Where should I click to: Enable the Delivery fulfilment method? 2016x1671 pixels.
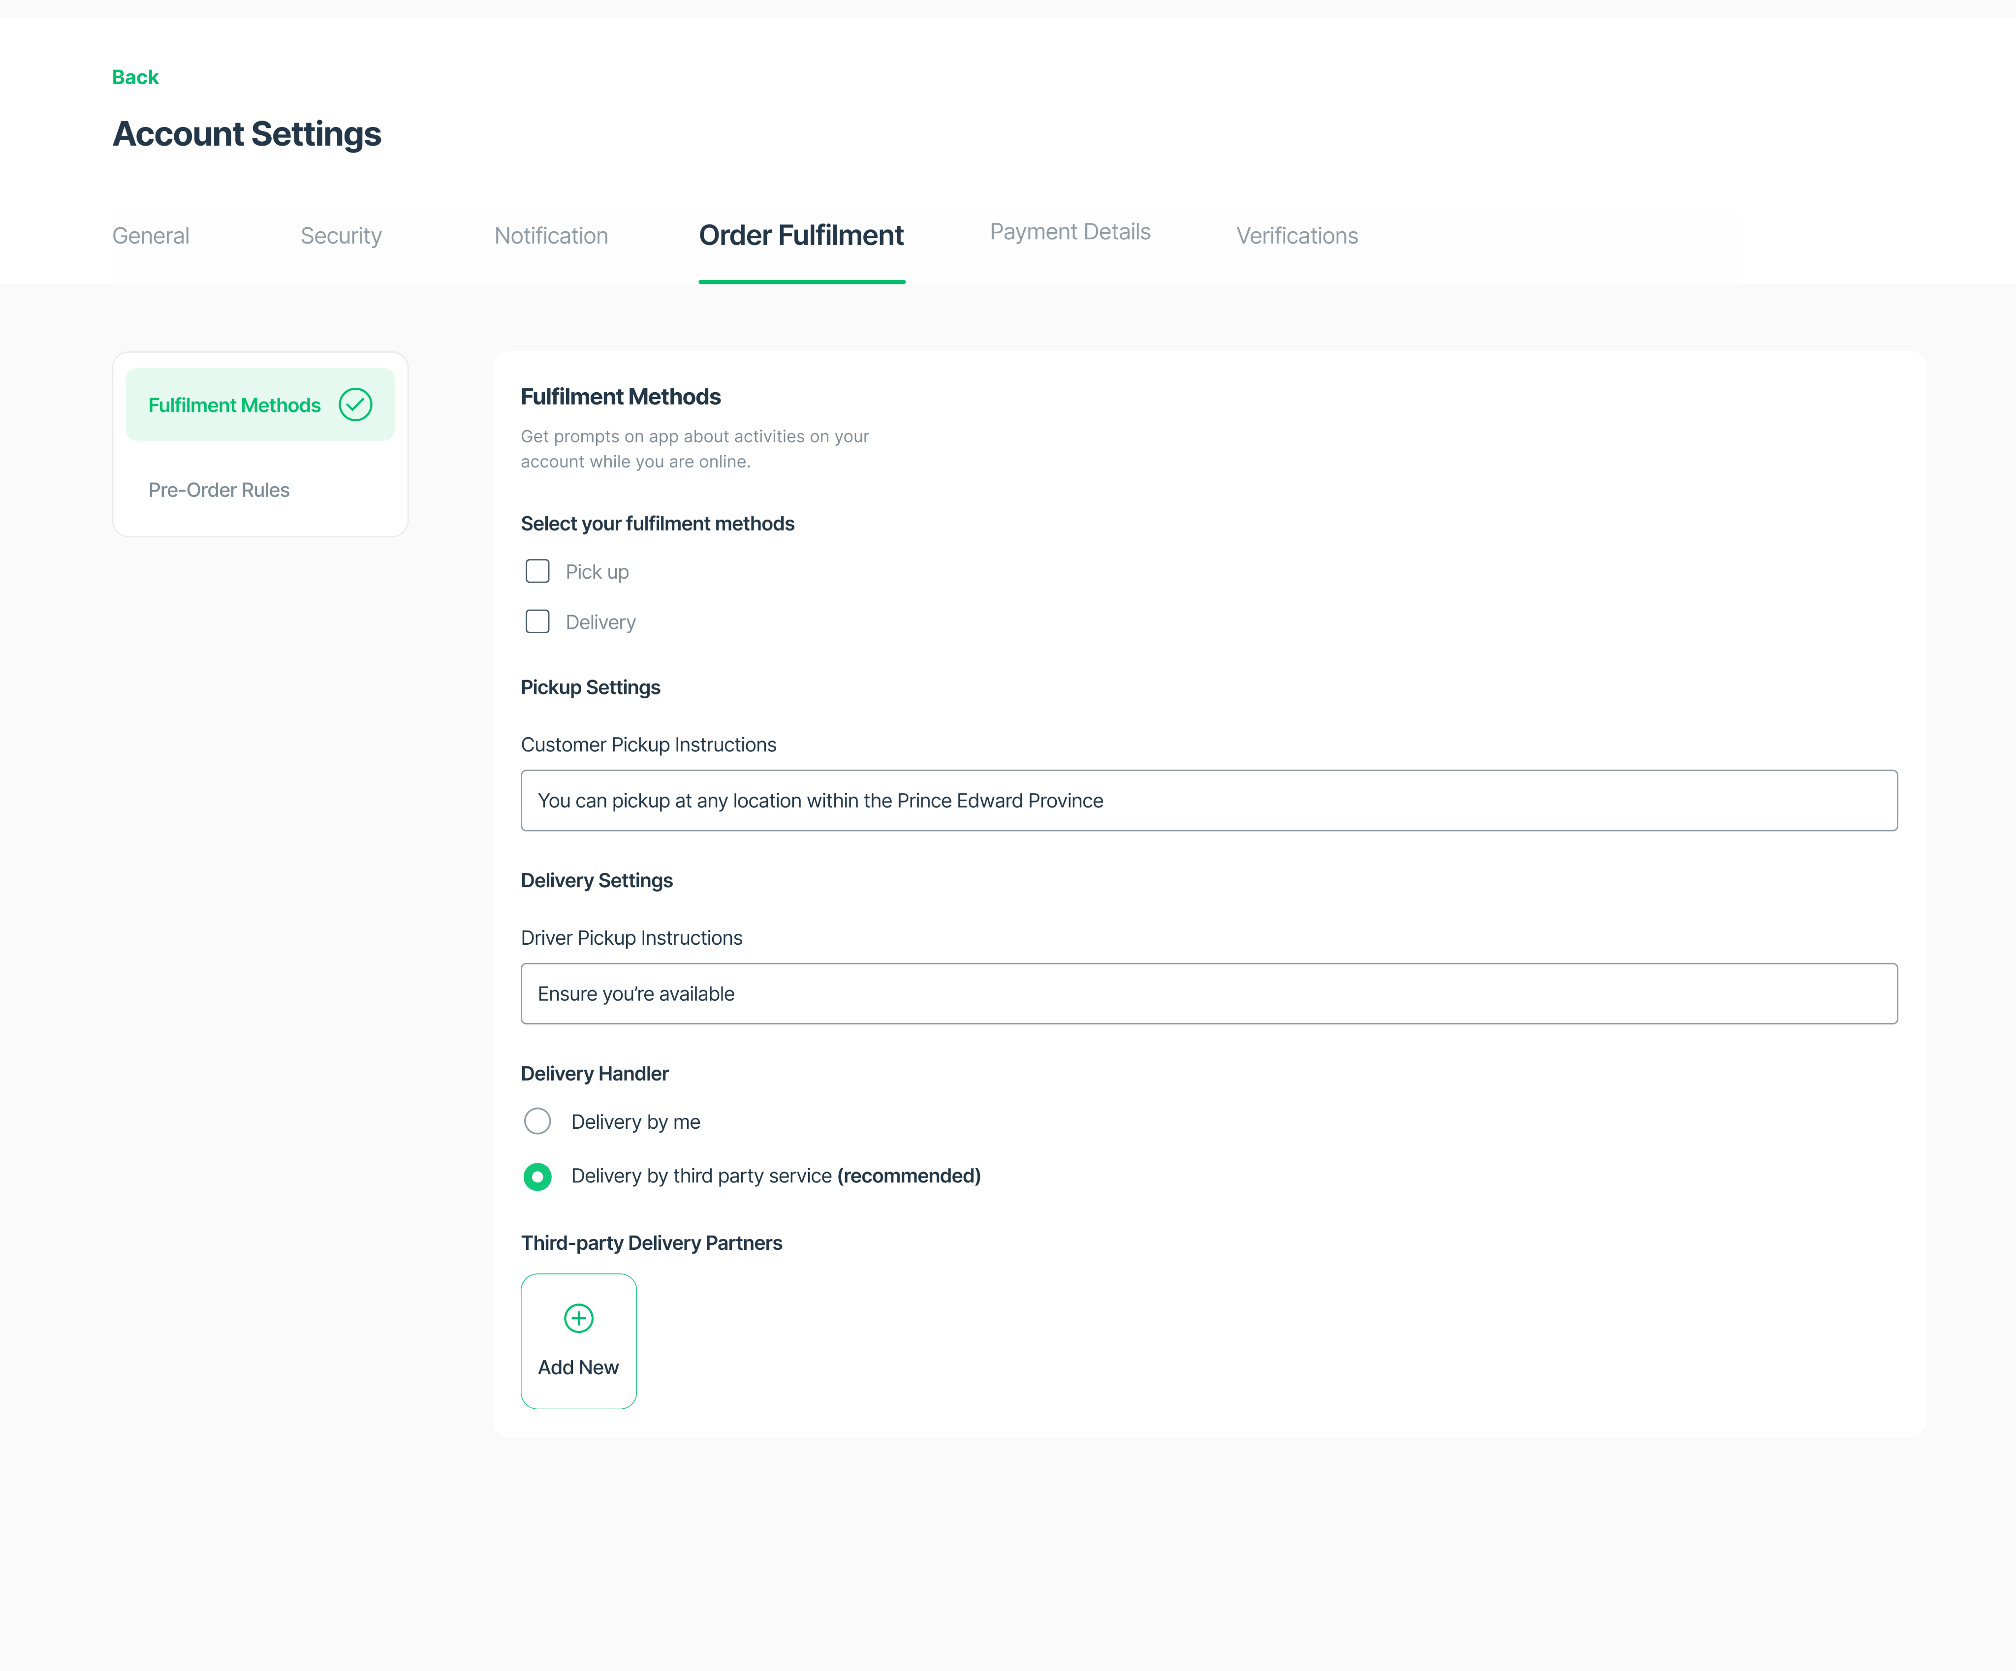coord(537,621)
